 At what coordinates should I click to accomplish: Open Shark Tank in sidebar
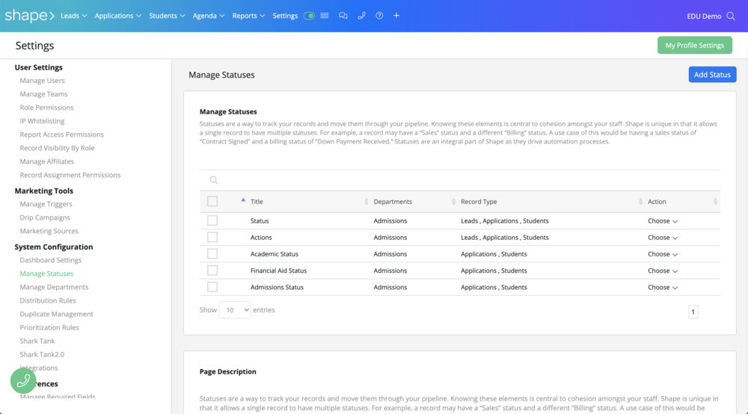[37, 341]
